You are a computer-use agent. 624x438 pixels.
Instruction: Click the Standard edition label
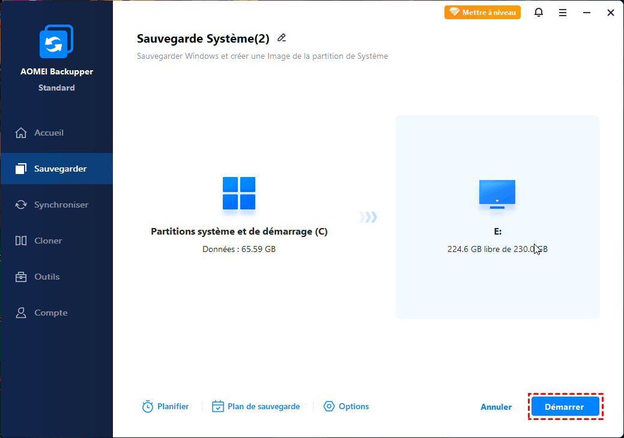coord(56,88)
